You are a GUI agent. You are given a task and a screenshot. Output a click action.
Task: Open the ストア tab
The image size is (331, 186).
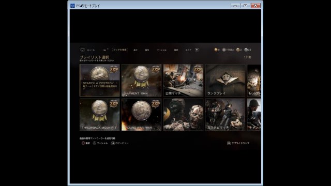click(x=188, y=50)
